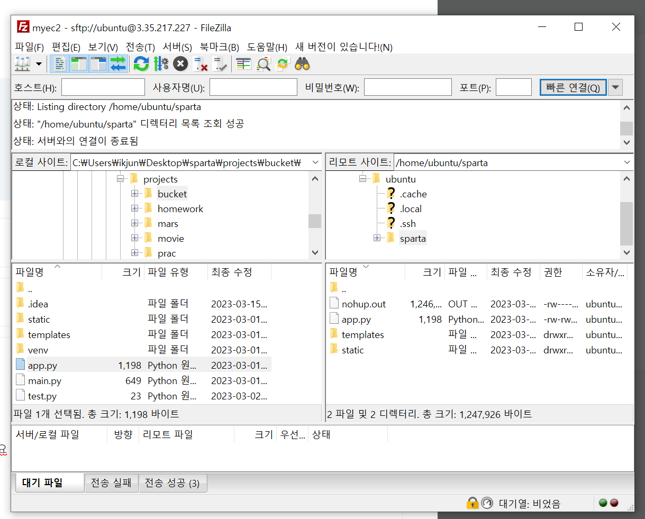Select .cache folder in remote tree
Image resolution: width=645 pixels, height=519 pixels.
(x=413, y=194)
